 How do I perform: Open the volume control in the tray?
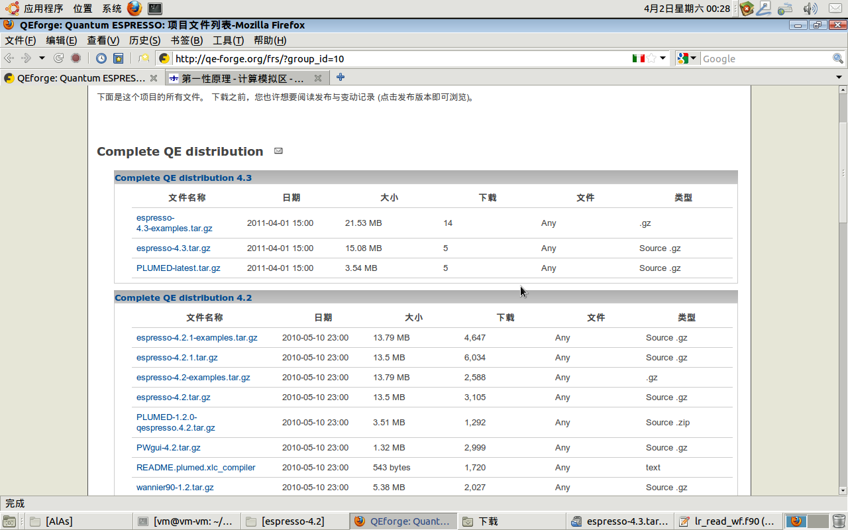[x=810, y=9]
